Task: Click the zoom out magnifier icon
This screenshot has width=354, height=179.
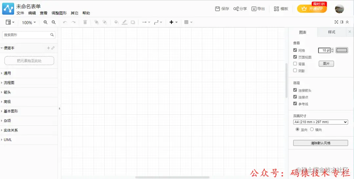Action: tap(53, 22)
